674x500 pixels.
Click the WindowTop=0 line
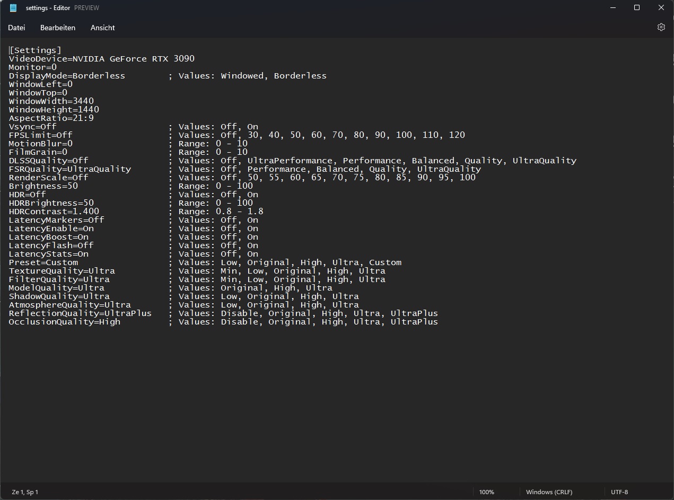tap(38, 93)
